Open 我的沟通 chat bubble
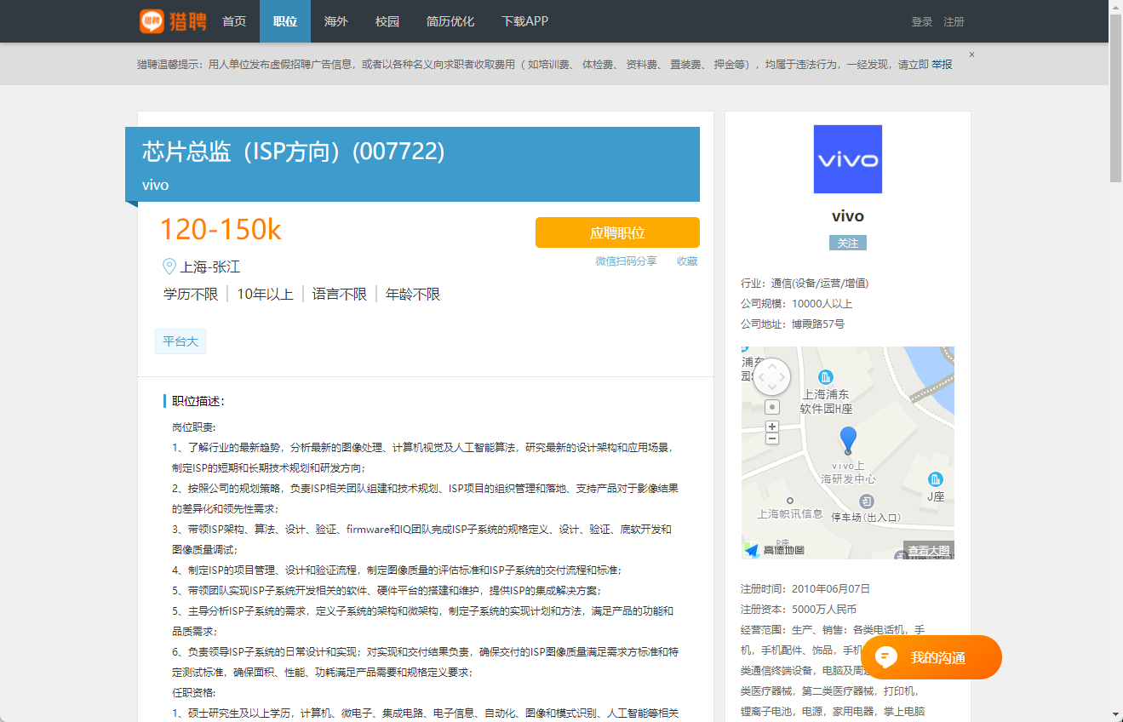 (x=931, y=656)
